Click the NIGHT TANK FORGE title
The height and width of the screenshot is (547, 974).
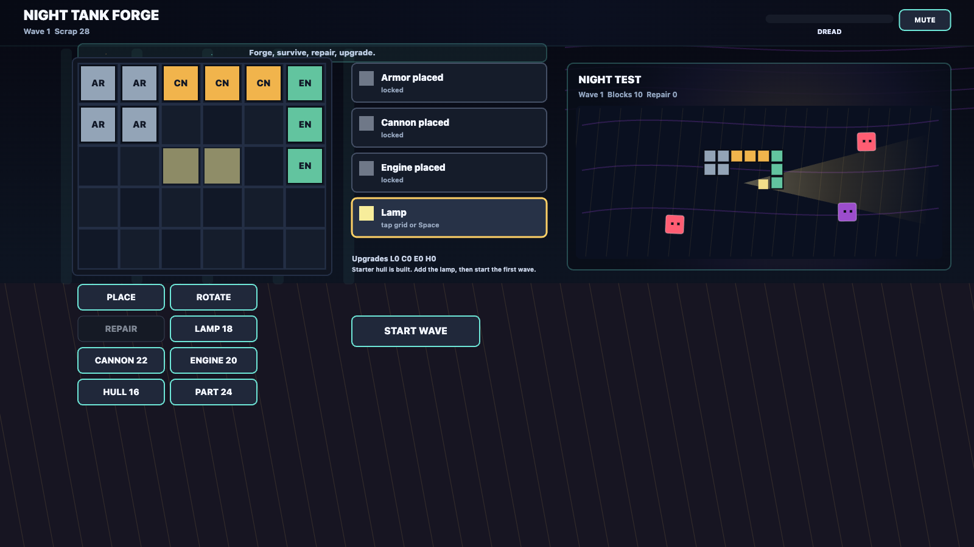[91, 15]
